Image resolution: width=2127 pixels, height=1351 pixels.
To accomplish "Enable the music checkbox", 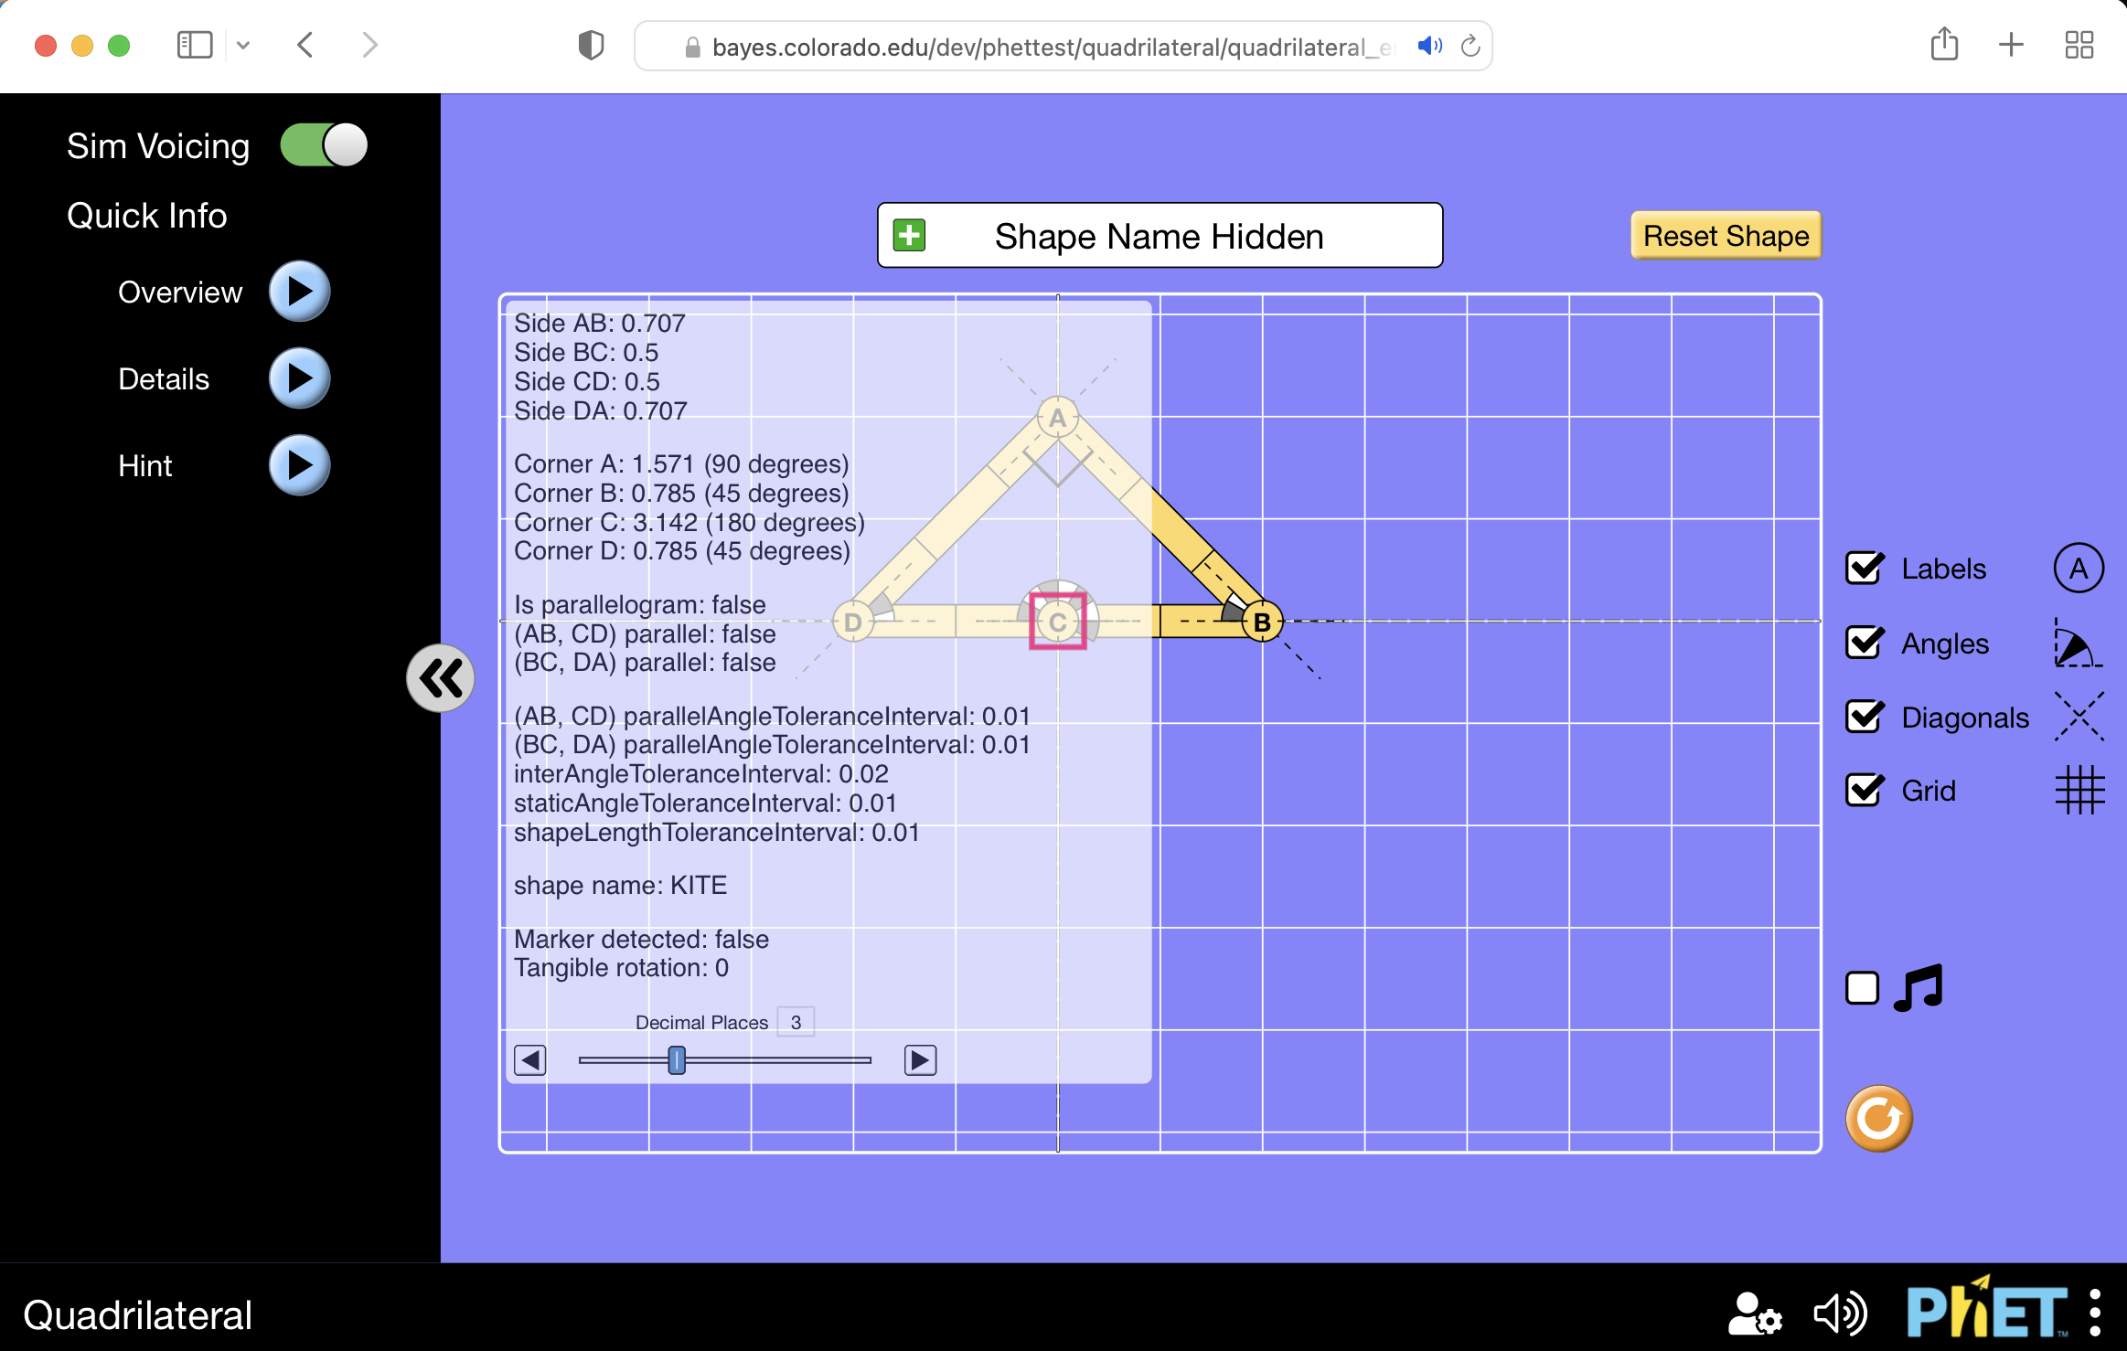I will coord(1863,987).
